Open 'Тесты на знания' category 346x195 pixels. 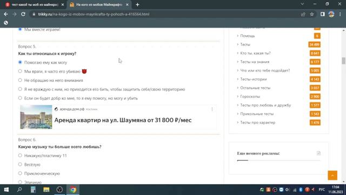[x=255, y=62]
